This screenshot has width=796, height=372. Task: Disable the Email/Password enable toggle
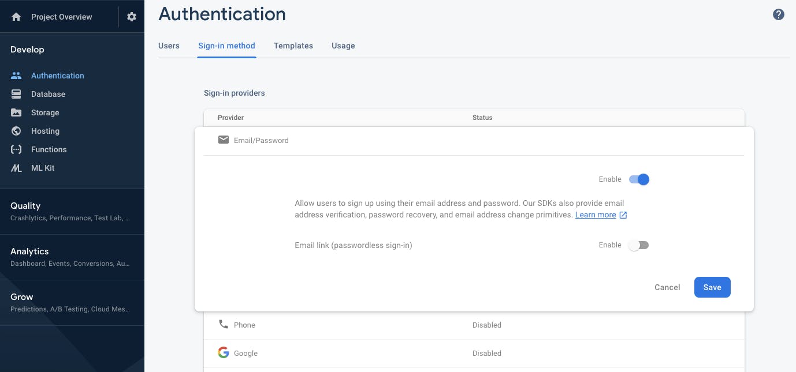(x=639, y=179)
